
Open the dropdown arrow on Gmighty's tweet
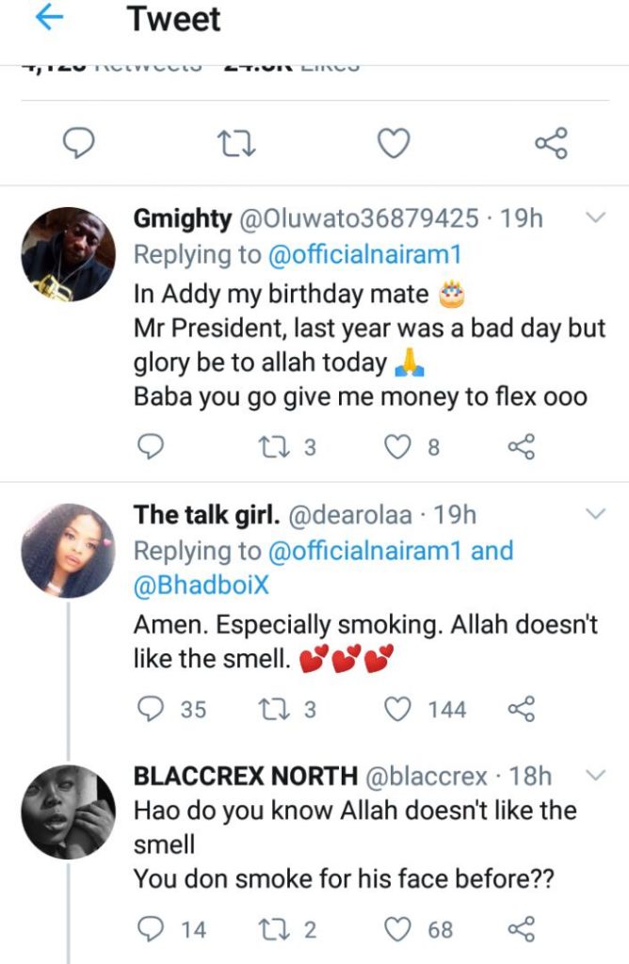tap(595, 218)
